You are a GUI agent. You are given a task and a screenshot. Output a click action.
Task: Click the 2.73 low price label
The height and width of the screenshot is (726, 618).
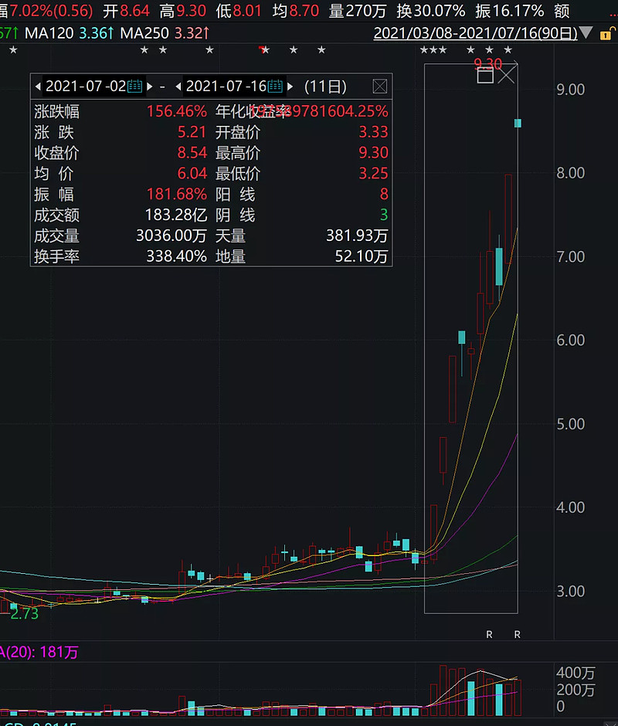24,614
